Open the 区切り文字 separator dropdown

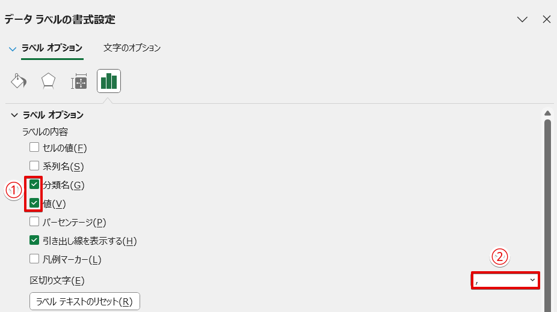505,280
